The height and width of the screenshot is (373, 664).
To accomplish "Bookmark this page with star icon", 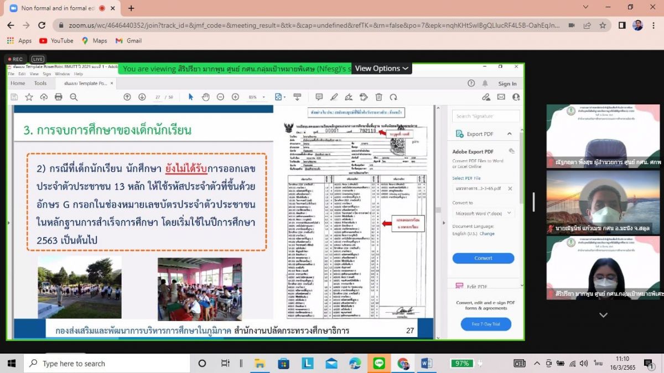I will (x=603, y=25).
